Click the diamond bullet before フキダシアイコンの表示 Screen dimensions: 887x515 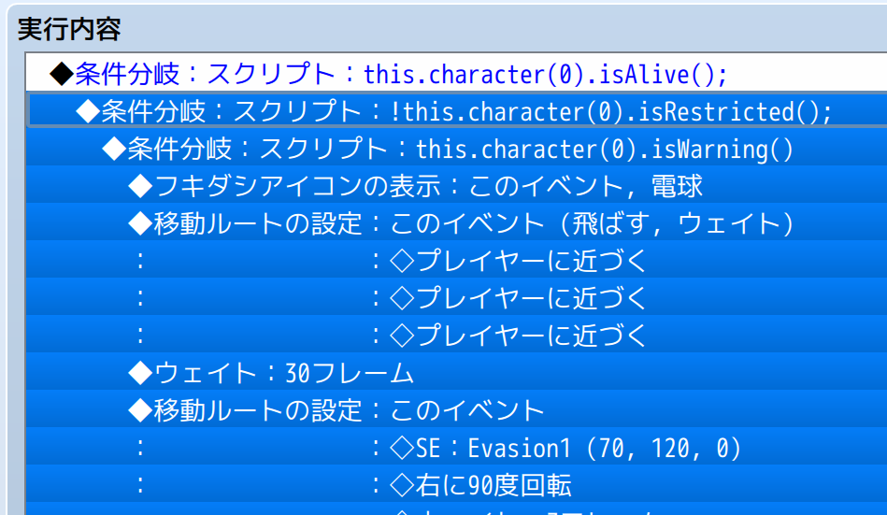139,186
